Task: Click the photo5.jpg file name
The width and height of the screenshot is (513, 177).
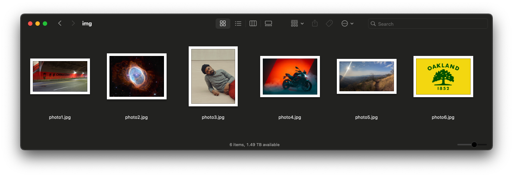Action: click(x=366, y=117)
